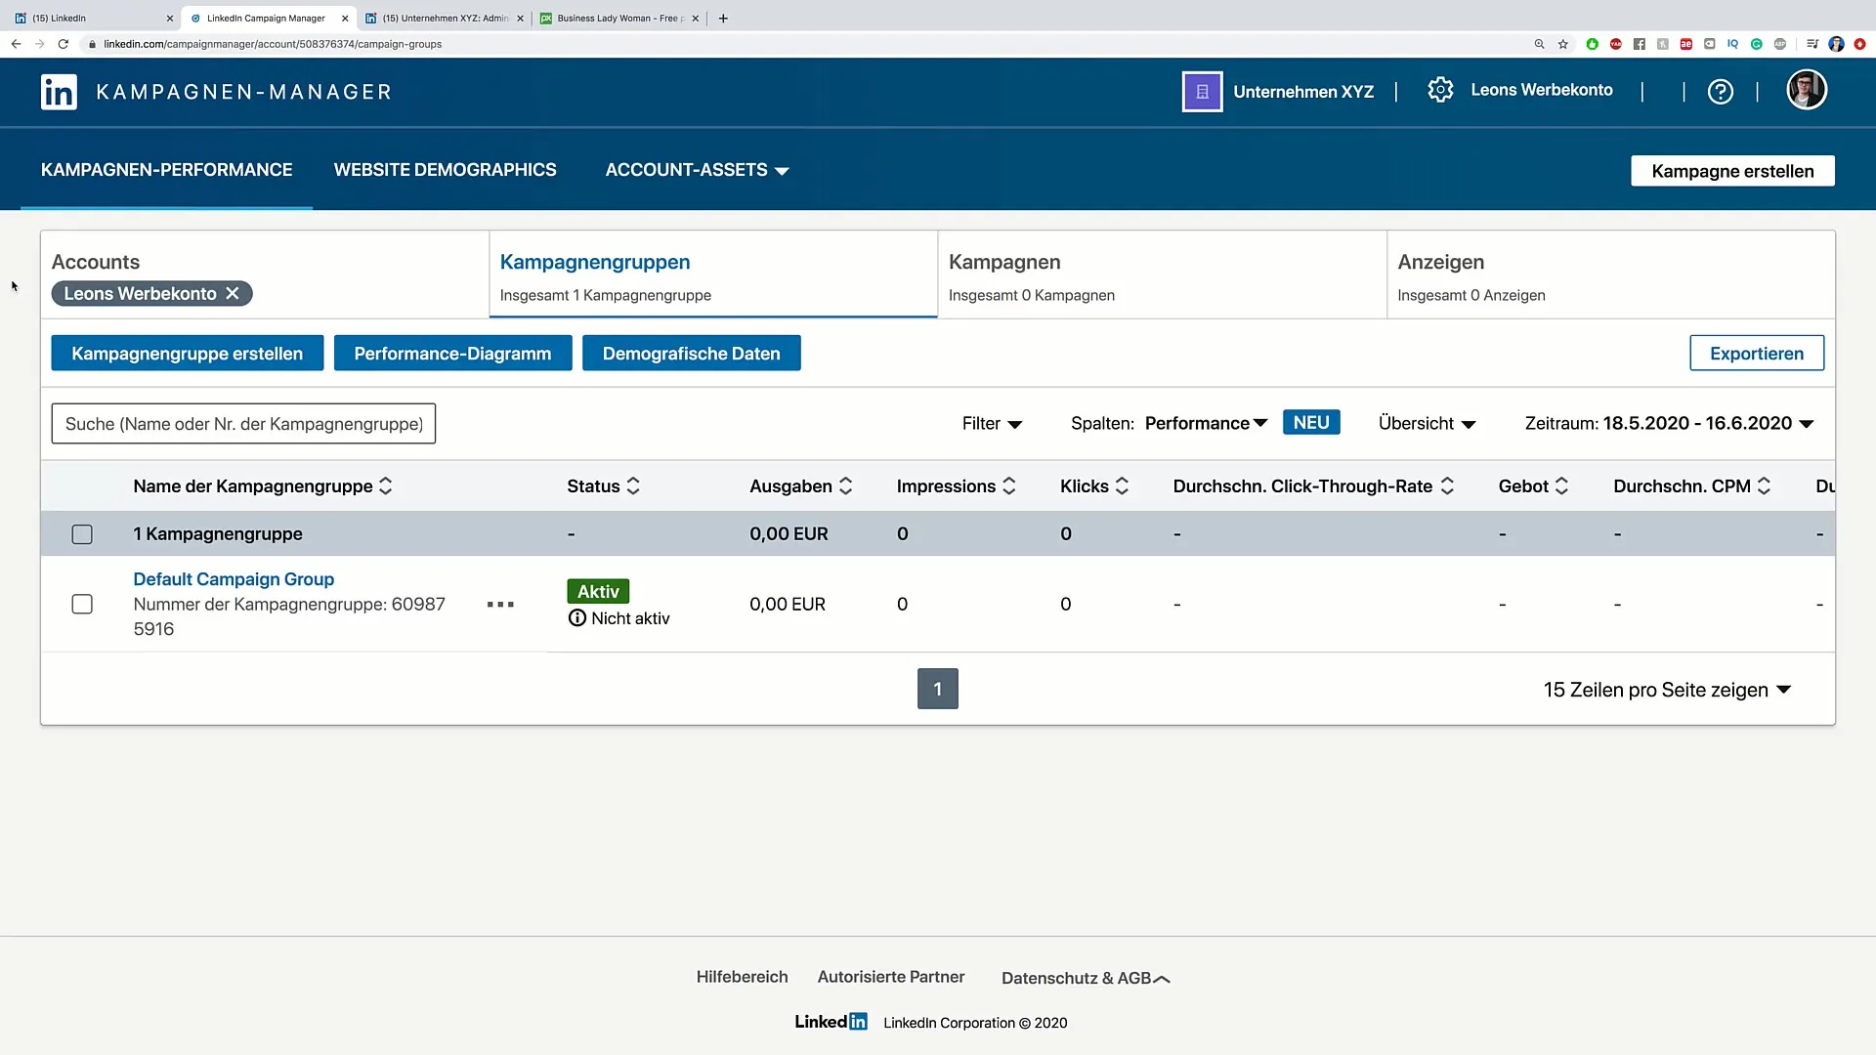Open the Zeitraum date range dropdown
The image size is (1876, 1055).
pyautogui.click(x=1669, y=423)
